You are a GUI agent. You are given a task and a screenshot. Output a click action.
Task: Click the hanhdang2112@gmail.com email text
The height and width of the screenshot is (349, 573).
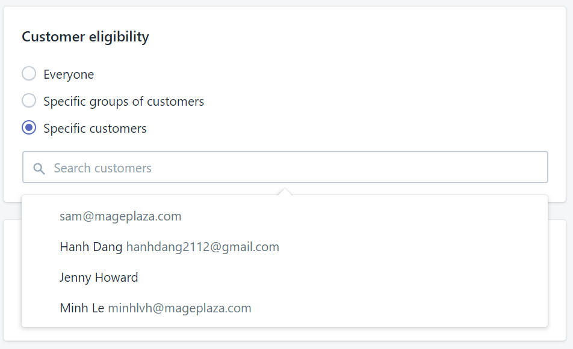tap(203, 247)
